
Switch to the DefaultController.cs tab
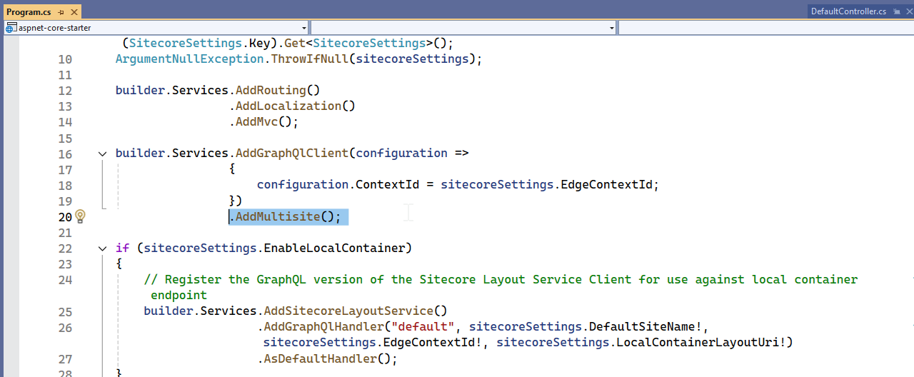click(848, 11)
